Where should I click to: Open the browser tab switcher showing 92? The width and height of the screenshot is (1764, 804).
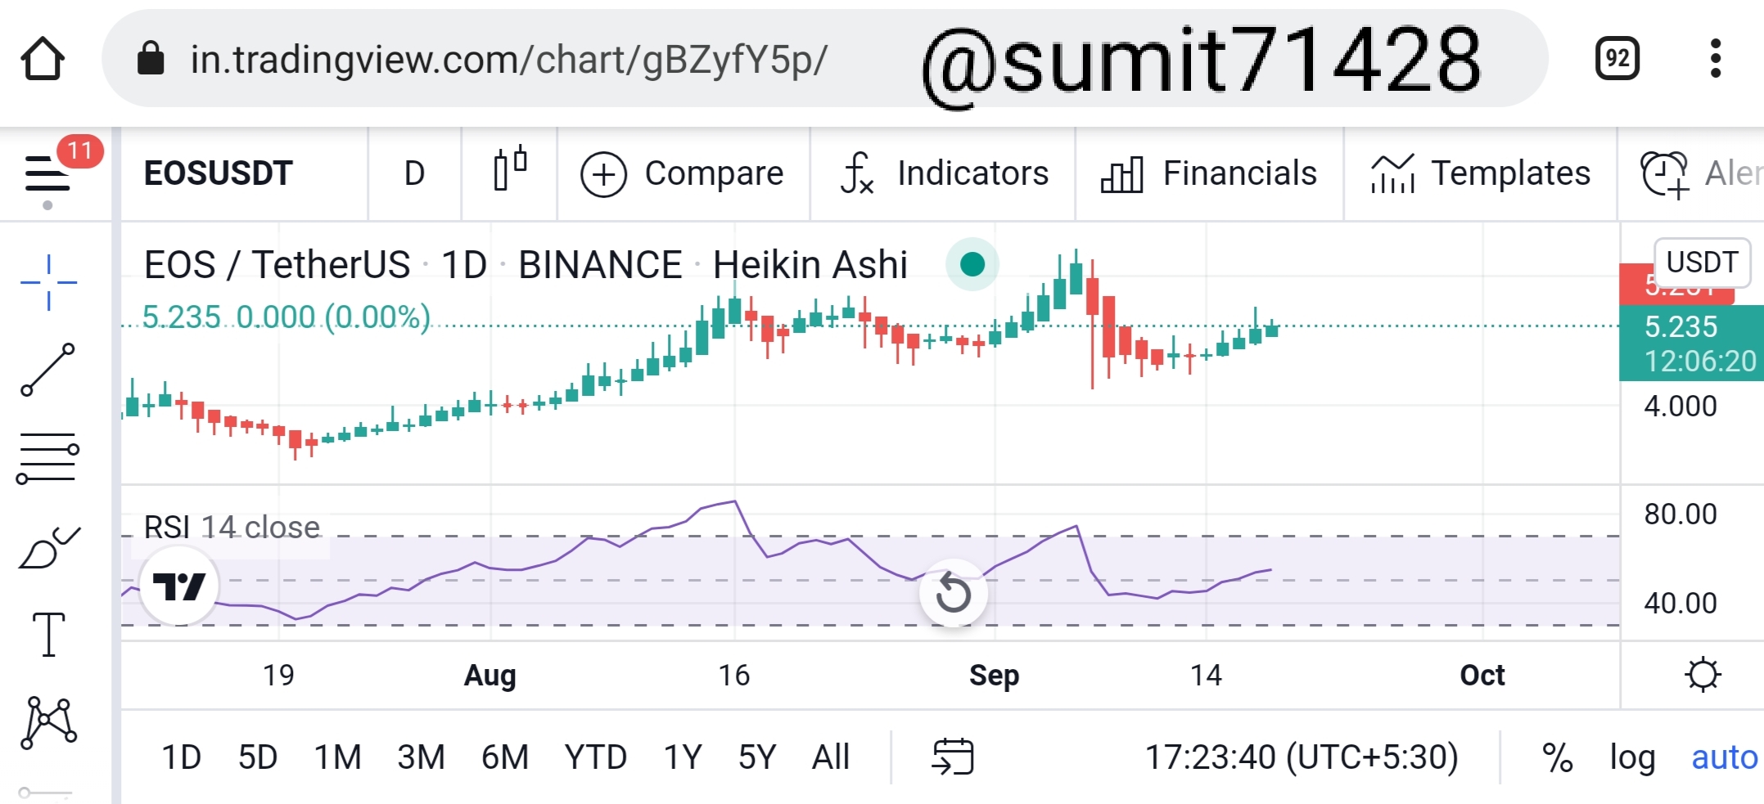click(x=1617, y=59)
